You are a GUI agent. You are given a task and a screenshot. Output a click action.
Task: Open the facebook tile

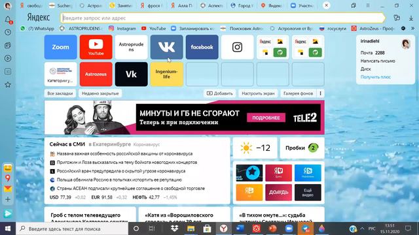pyautogui.click(x=202, y=47)
